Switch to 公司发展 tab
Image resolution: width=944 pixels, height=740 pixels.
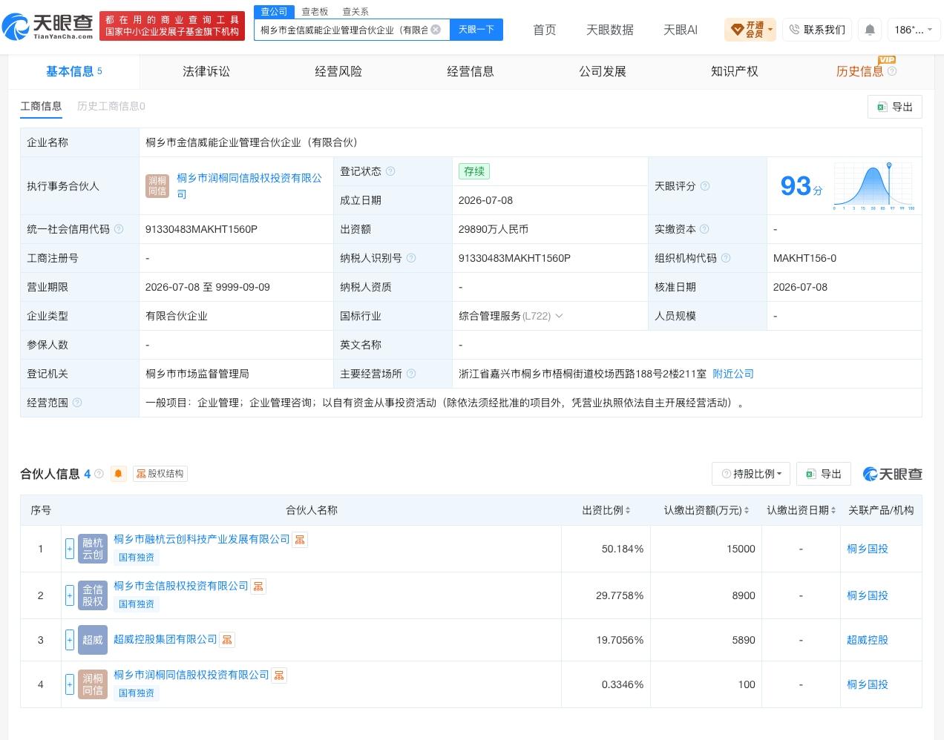pyautogui.click(x=603, y=71)
